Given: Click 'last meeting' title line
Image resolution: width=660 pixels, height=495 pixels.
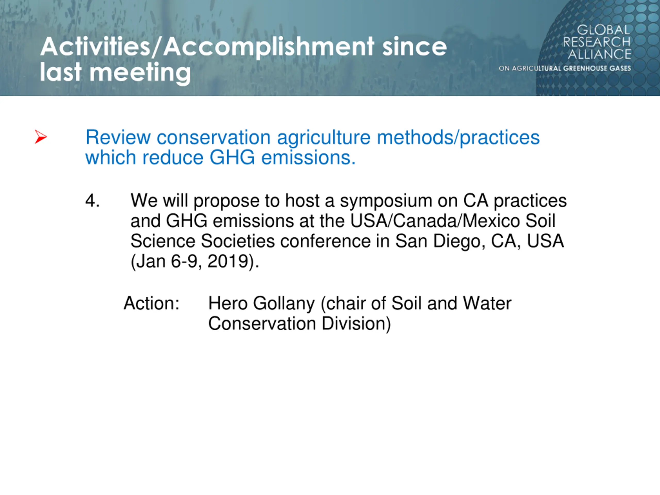Looking at the screenshot, I should coord(115,72).
